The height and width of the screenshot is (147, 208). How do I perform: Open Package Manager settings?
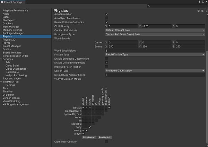[x=13, y=33]
